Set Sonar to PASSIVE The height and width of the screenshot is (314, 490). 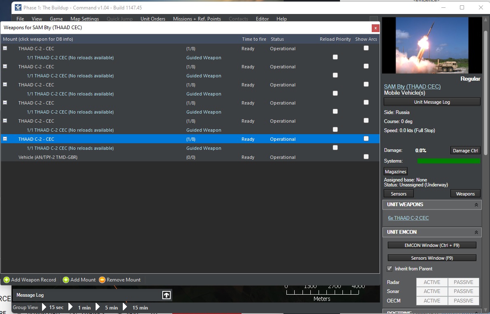(464, 291)
